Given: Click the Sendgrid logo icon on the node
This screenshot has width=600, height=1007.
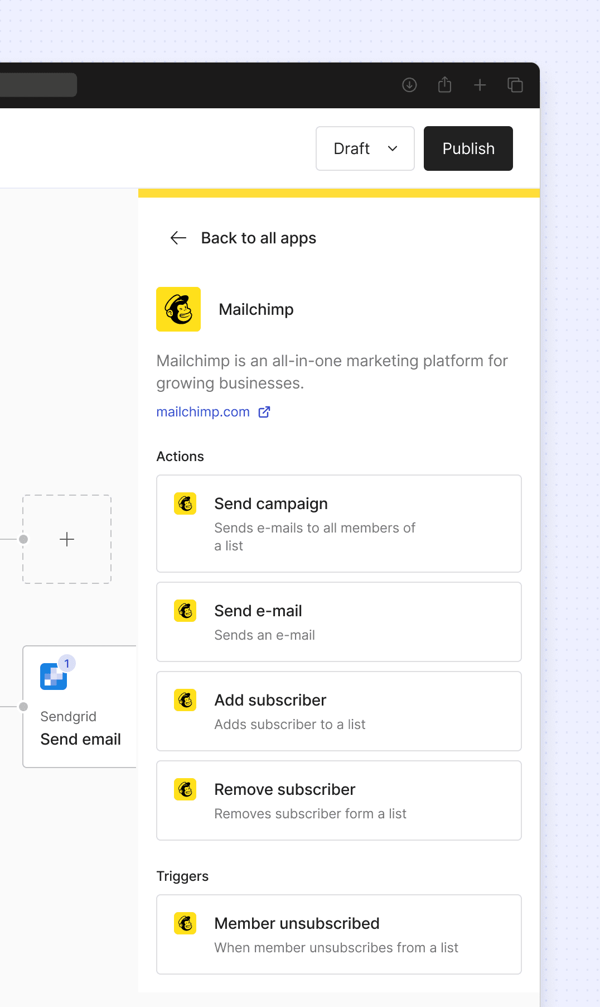Looking at the screenshot, I should [53, 677].
